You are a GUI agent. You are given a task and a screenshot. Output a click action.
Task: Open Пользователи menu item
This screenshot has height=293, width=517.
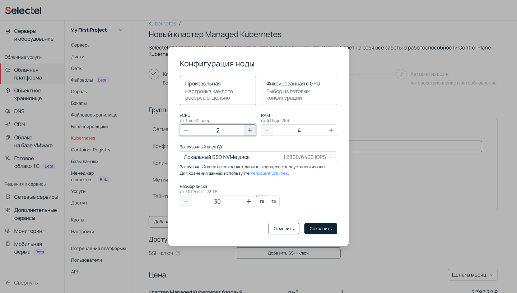click(x=87, y=260)
